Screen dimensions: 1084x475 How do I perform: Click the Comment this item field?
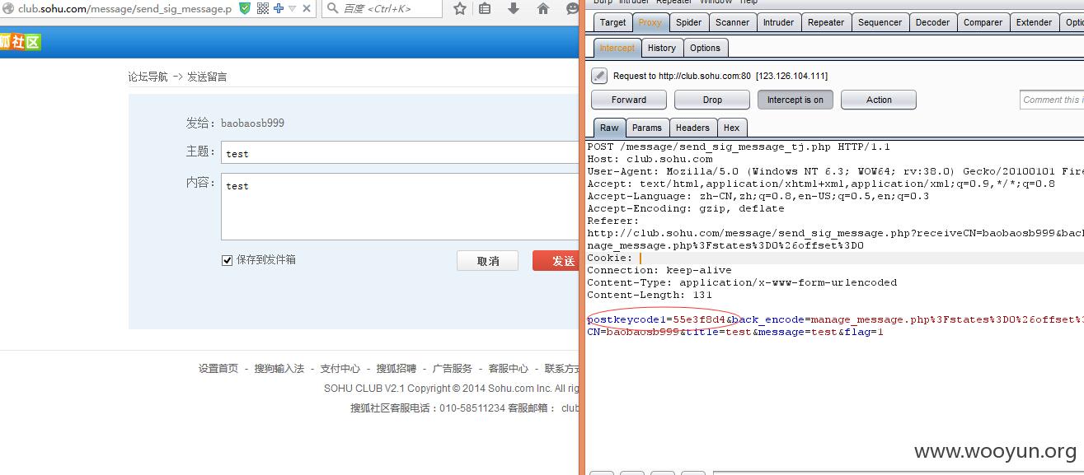[1052, 100]
